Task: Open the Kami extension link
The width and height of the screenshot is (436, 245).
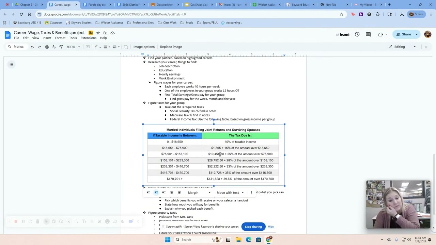Action: 343,34
